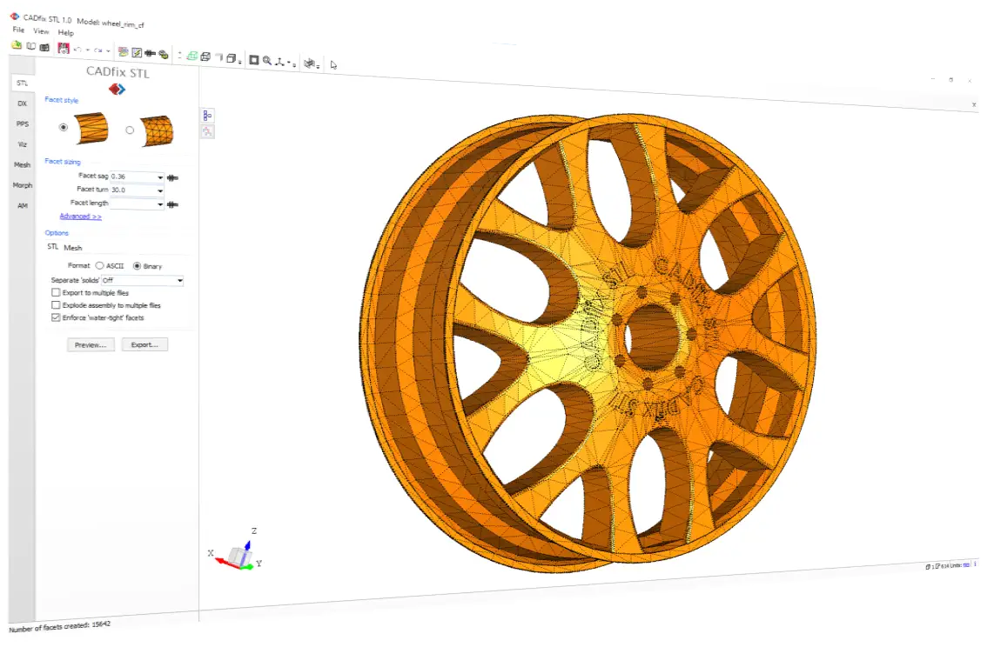
Task: Open the redo history dropdown arrow
Action: click(109, 51)
